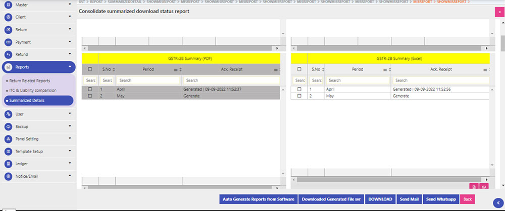Click the Panel Setting icon in sidebar

click(8, 138)
